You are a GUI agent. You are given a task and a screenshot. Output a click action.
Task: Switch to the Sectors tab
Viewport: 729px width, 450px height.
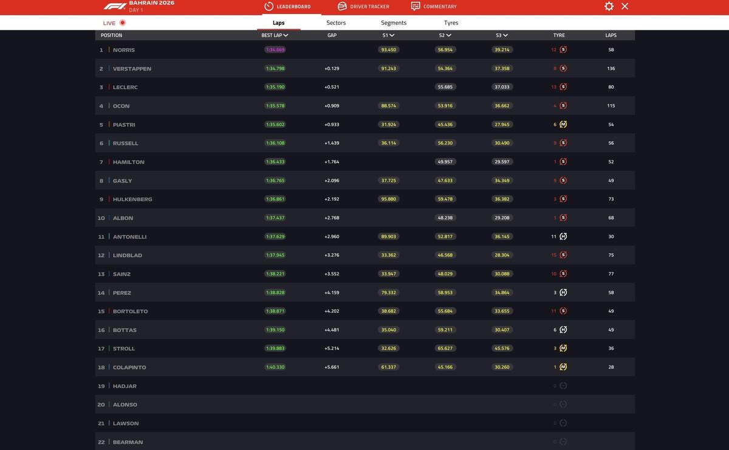336,23
